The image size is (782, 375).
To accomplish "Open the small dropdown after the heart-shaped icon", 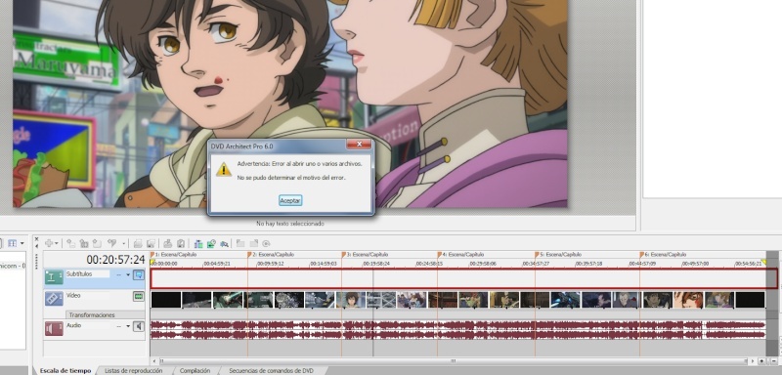I will (x=124, y=243).
